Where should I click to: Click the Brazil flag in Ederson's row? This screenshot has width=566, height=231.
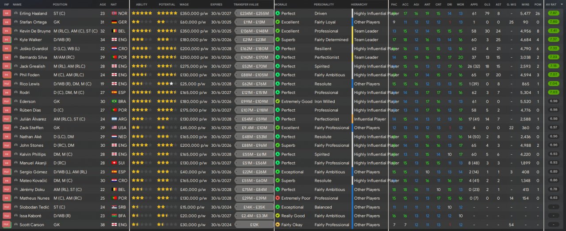[x=114, y=101]
